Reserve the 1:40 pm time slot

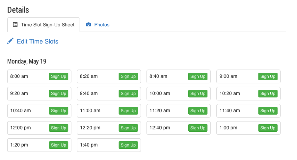click(128, 145)
